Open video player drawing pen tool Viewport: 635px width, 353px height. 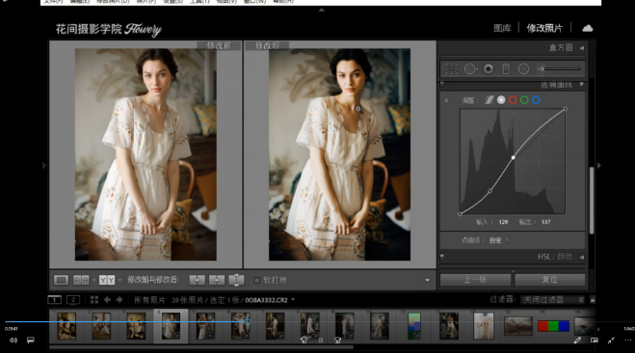point(577,340)
